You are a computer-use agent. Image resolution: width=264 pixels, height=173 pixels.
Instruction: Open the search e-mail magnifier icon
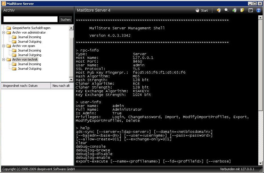coord(226,10)
